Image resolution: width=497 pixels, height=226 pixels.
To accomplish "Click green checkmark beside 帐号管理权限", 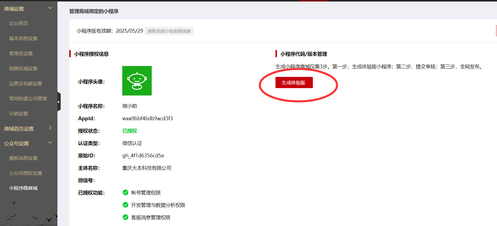I will pyautogui.click(x=126, y=192).
